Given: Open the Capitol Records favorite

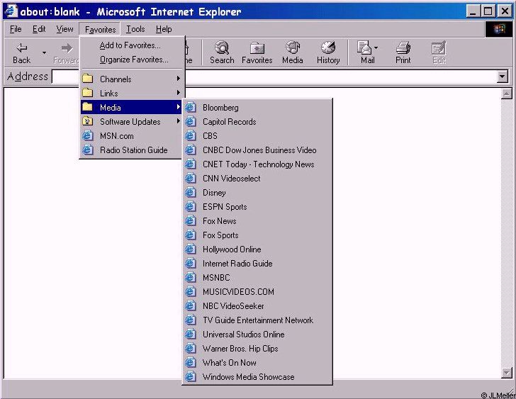Looking at the screenshot, I should (257, 121).
